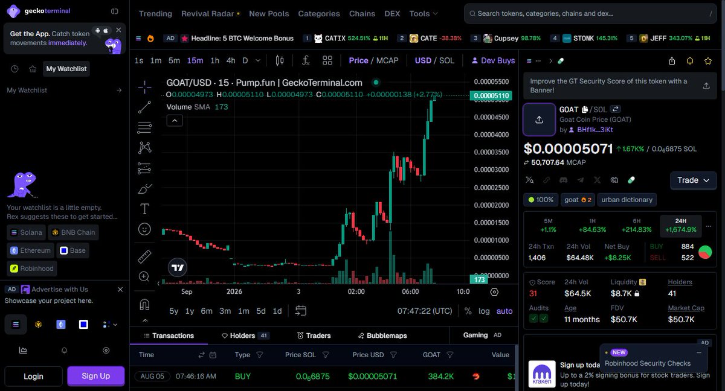
Task: Open the indicators fx menu
Action: (306, 60)
